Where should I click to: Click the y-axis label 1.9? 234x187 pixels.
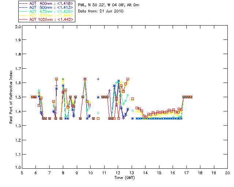click(18, 40)
